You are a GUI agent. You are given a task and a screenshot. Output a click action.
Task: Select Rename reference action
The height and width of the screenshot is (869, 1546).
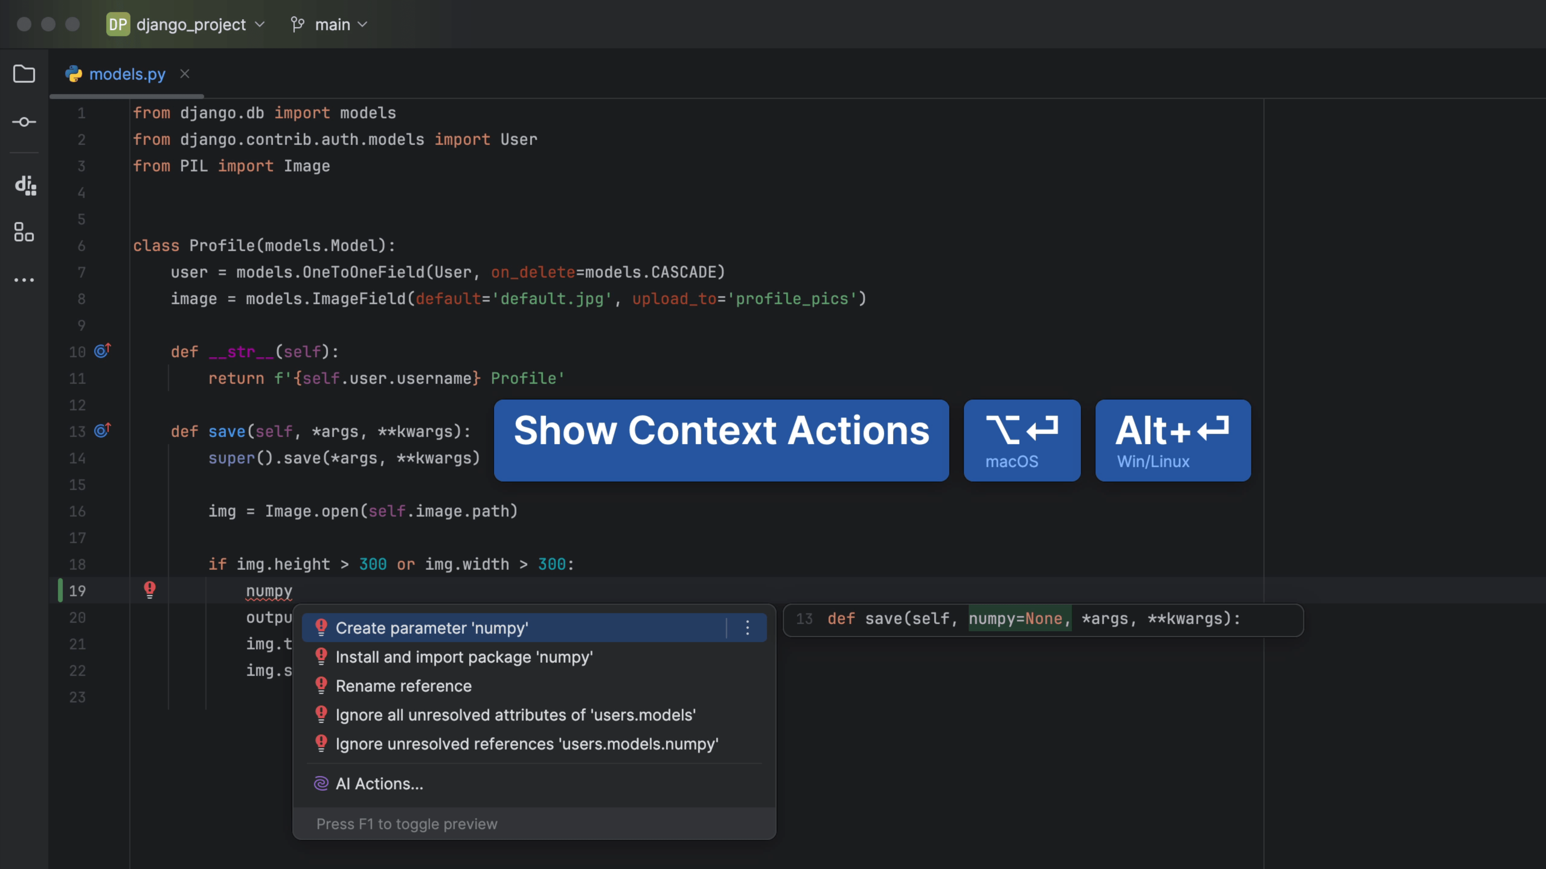pyautogui.click(x=403, y=686)
